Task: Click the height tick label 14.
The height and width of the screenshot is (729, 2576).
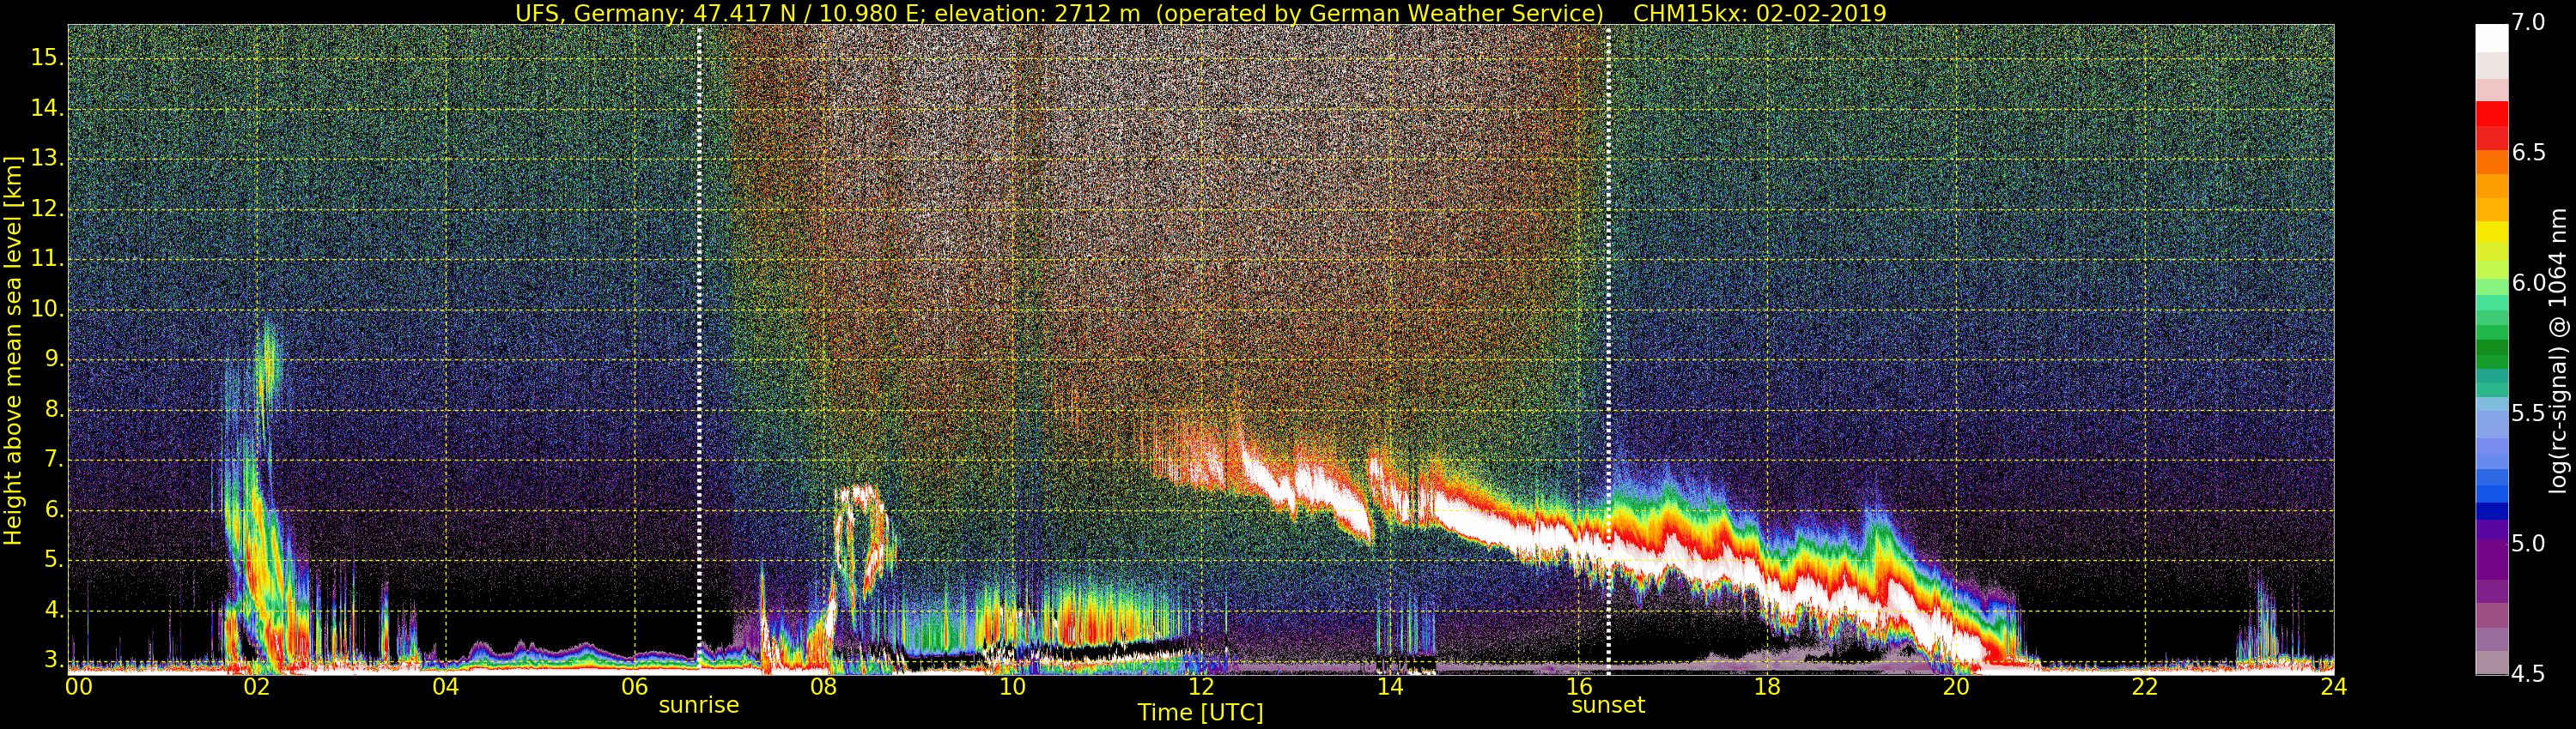Action: [47, 108]
